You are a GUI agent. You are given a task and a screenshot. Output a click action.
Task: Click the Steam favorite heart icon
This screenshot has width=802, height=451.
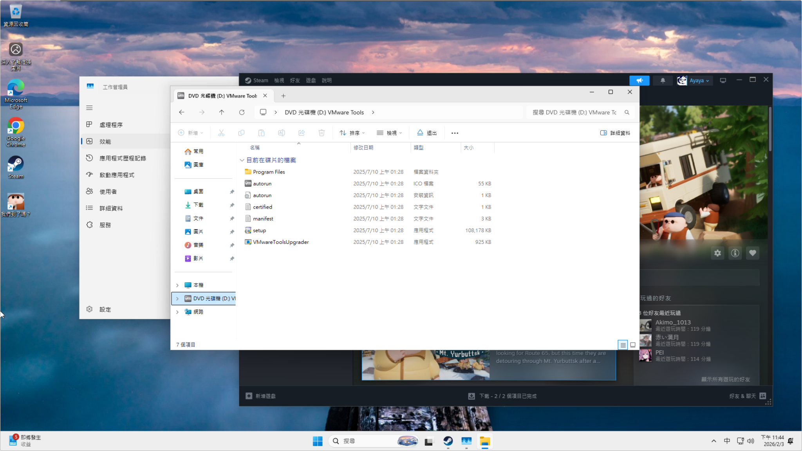click(x=753, y=253)
